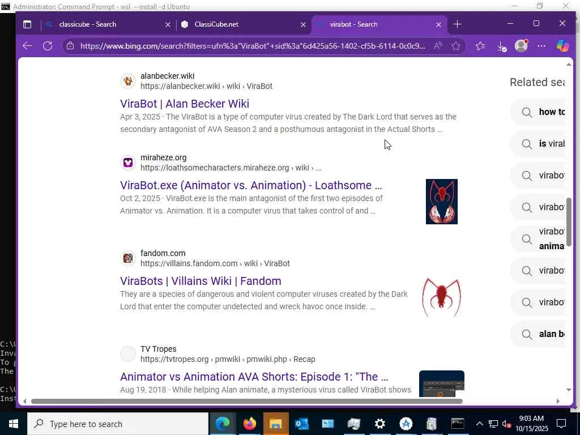
Task: Open the tab actions menu icon
Action: pyautogui.click(x=27, y=24)
